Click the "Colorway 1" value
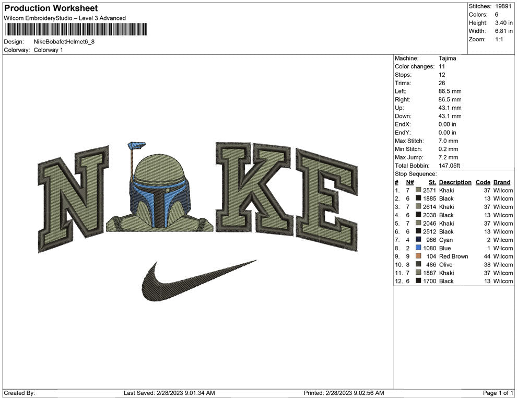 coord(48,50)
